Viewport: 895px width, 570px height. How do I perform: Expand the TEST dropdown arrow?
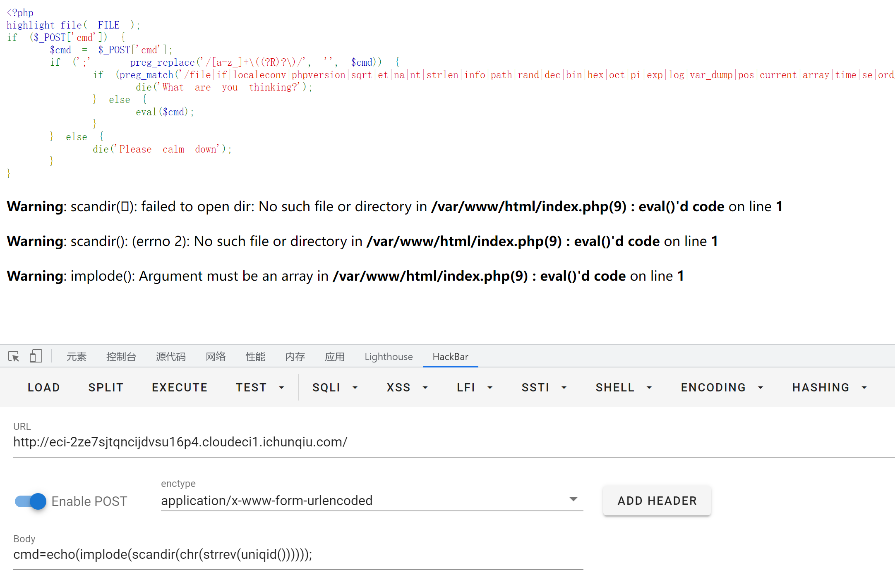(281, 388)
